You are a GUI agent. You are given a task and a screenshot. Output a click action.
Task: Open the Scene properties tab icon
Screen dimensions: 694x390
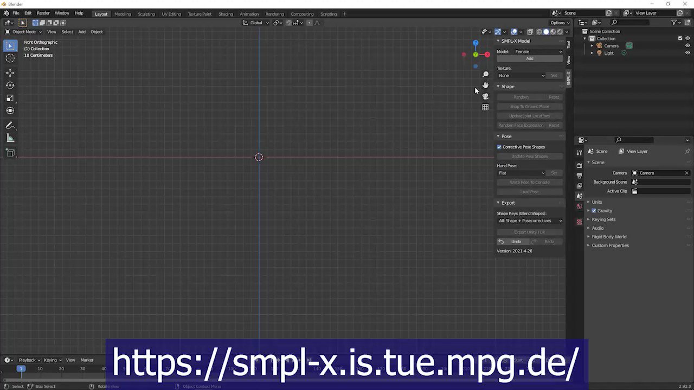tap(579, 196)
